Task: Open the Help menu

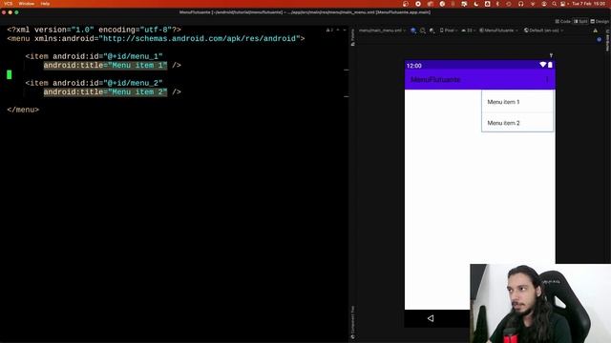Action: tap(45, 4)
